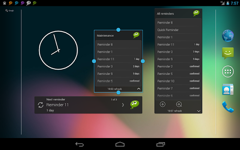This screenshot has width=240, height=150.
Task: Tap the top resize handle of Maintenance widget
Action: (x=118, y=30)
